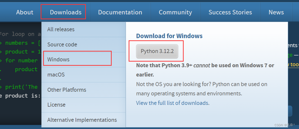
Task: Go to Success Stories section
Action: coord(230,12)
